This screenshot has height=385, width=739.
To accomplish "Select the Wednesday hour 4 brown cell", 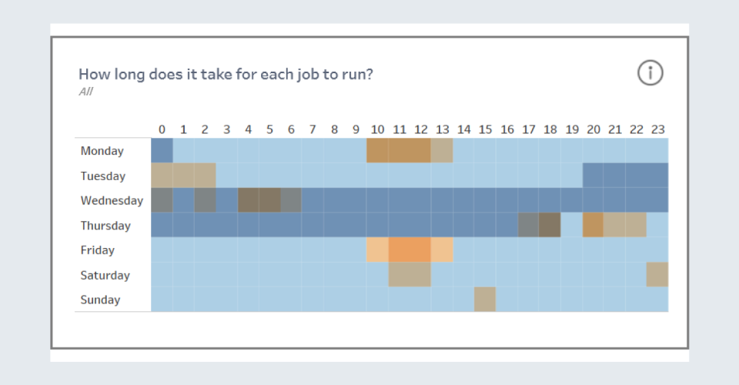I will tap(248, 201).
